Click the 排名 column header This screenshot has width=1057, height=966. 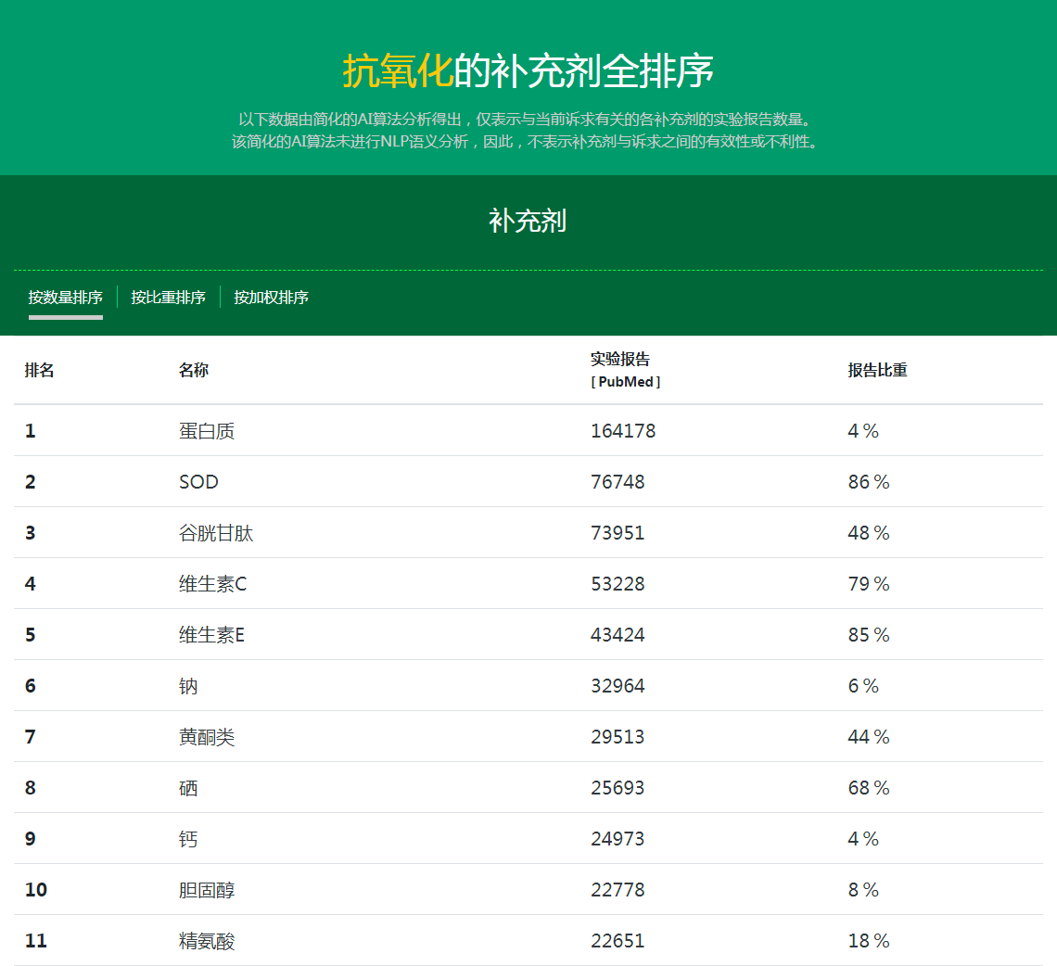point(40,370)
